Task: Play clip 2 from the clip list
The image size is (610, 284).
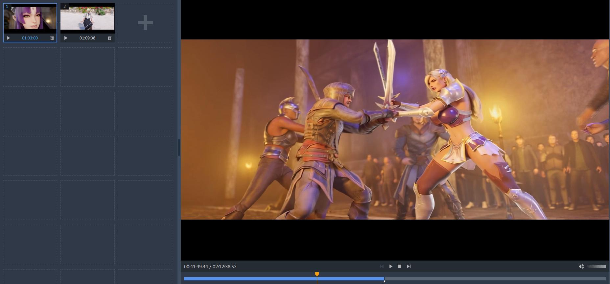Action: tap(66, 38)
